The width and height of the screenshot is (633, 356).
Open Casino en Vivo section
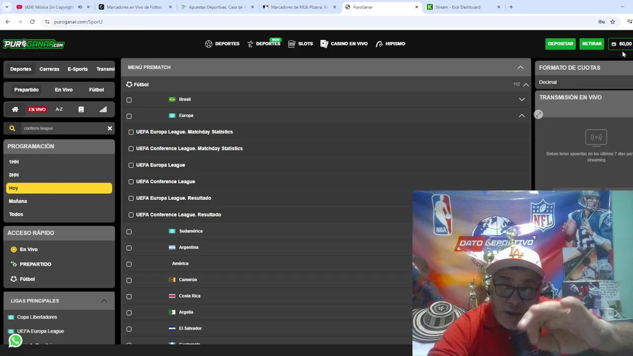point(344,44)
